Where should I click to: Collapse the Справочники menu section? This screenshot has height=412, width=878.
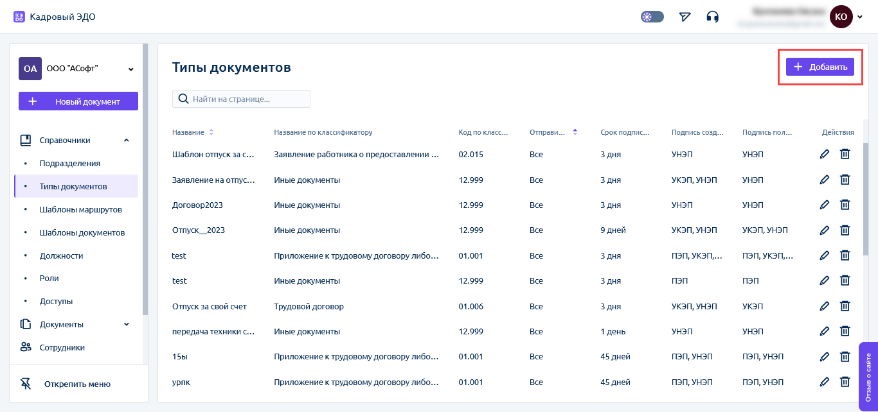(126, 140)
